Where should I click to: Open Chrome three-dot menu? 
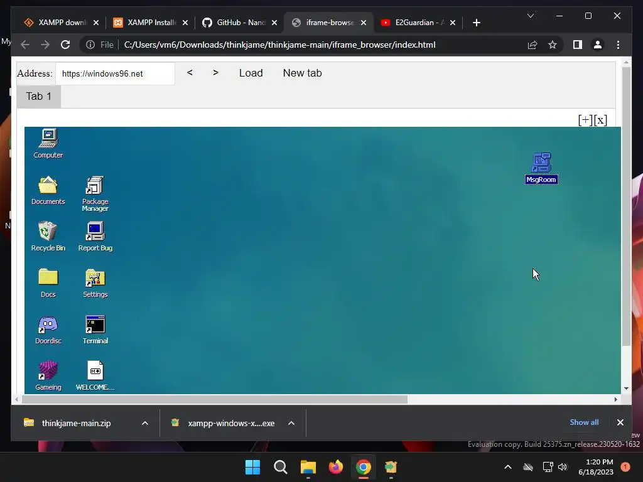point(618,45)
